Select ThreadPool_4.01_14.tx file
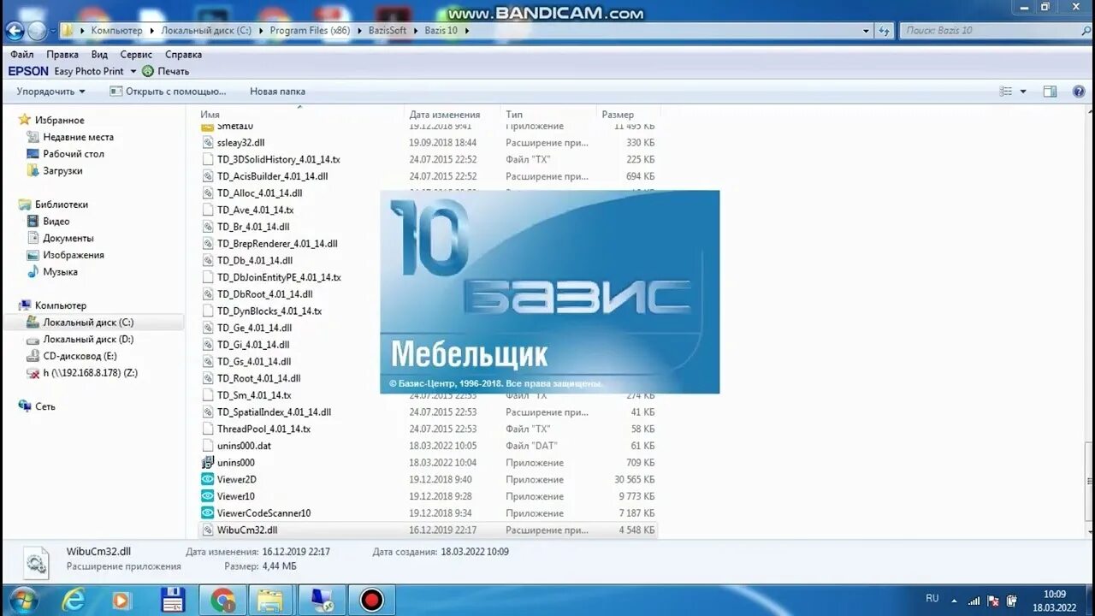 click(x=263, y=429)
